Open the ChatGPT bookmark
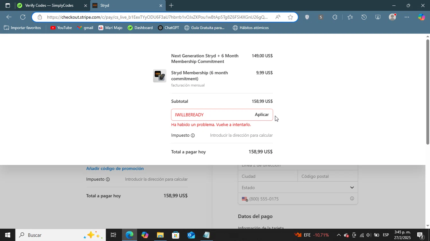The image size is (430, 241). click(169, 28)
